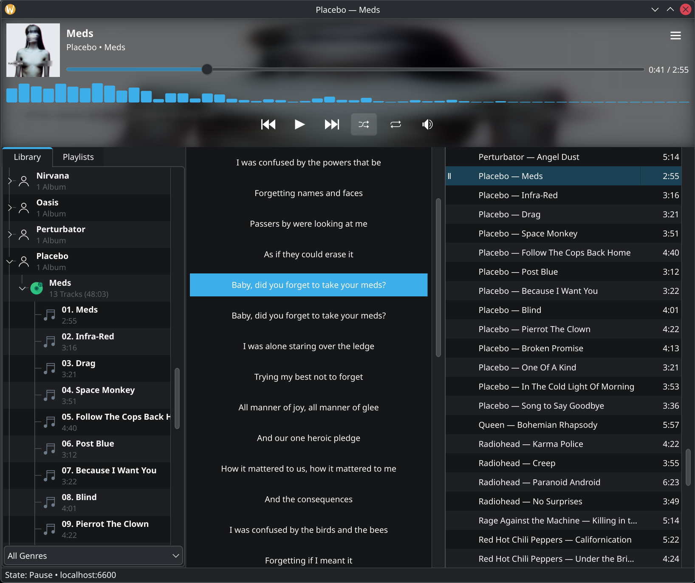
Task: Toggle shuffle mode
Action: [x=364, y=125]
